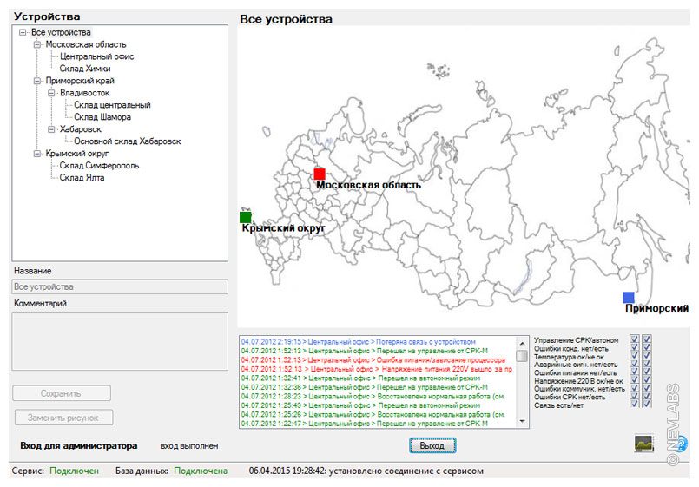This screenshot has height=487, width=699.
Task: Click the event log scrollbar down arrow
Action: point(521,421)
